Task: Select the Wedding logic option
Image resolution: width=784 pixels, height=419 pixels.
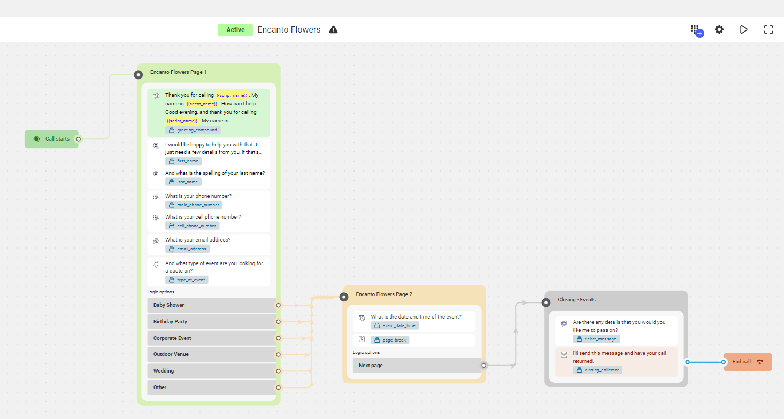Action: [211, 371]
